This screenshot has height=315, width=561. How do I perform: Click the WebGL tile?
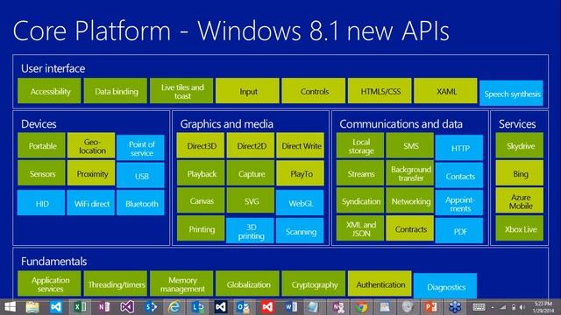tap(300, 203)
